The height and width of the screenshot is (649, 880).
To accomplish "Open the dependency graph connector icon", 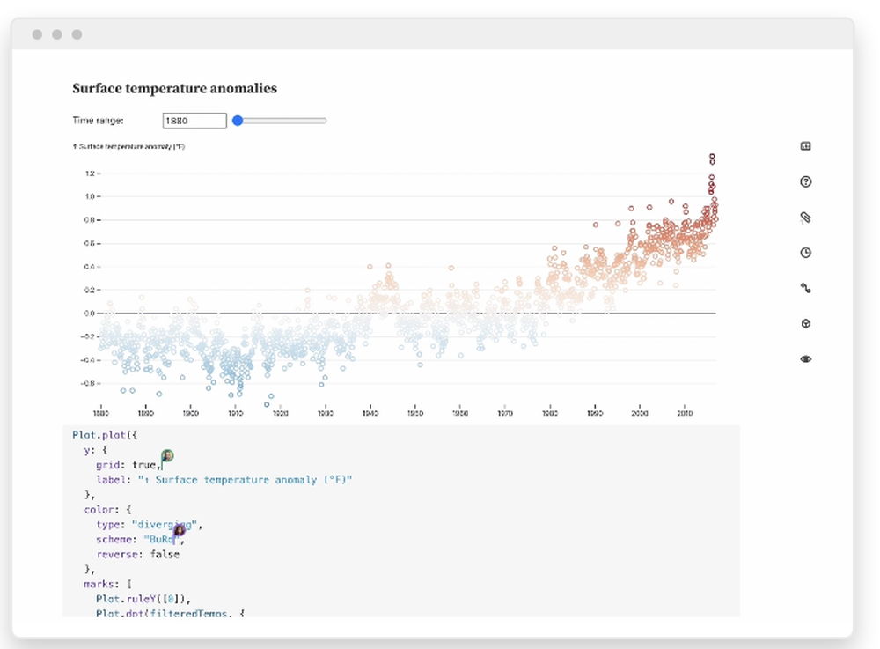I will tap(805, 288).
